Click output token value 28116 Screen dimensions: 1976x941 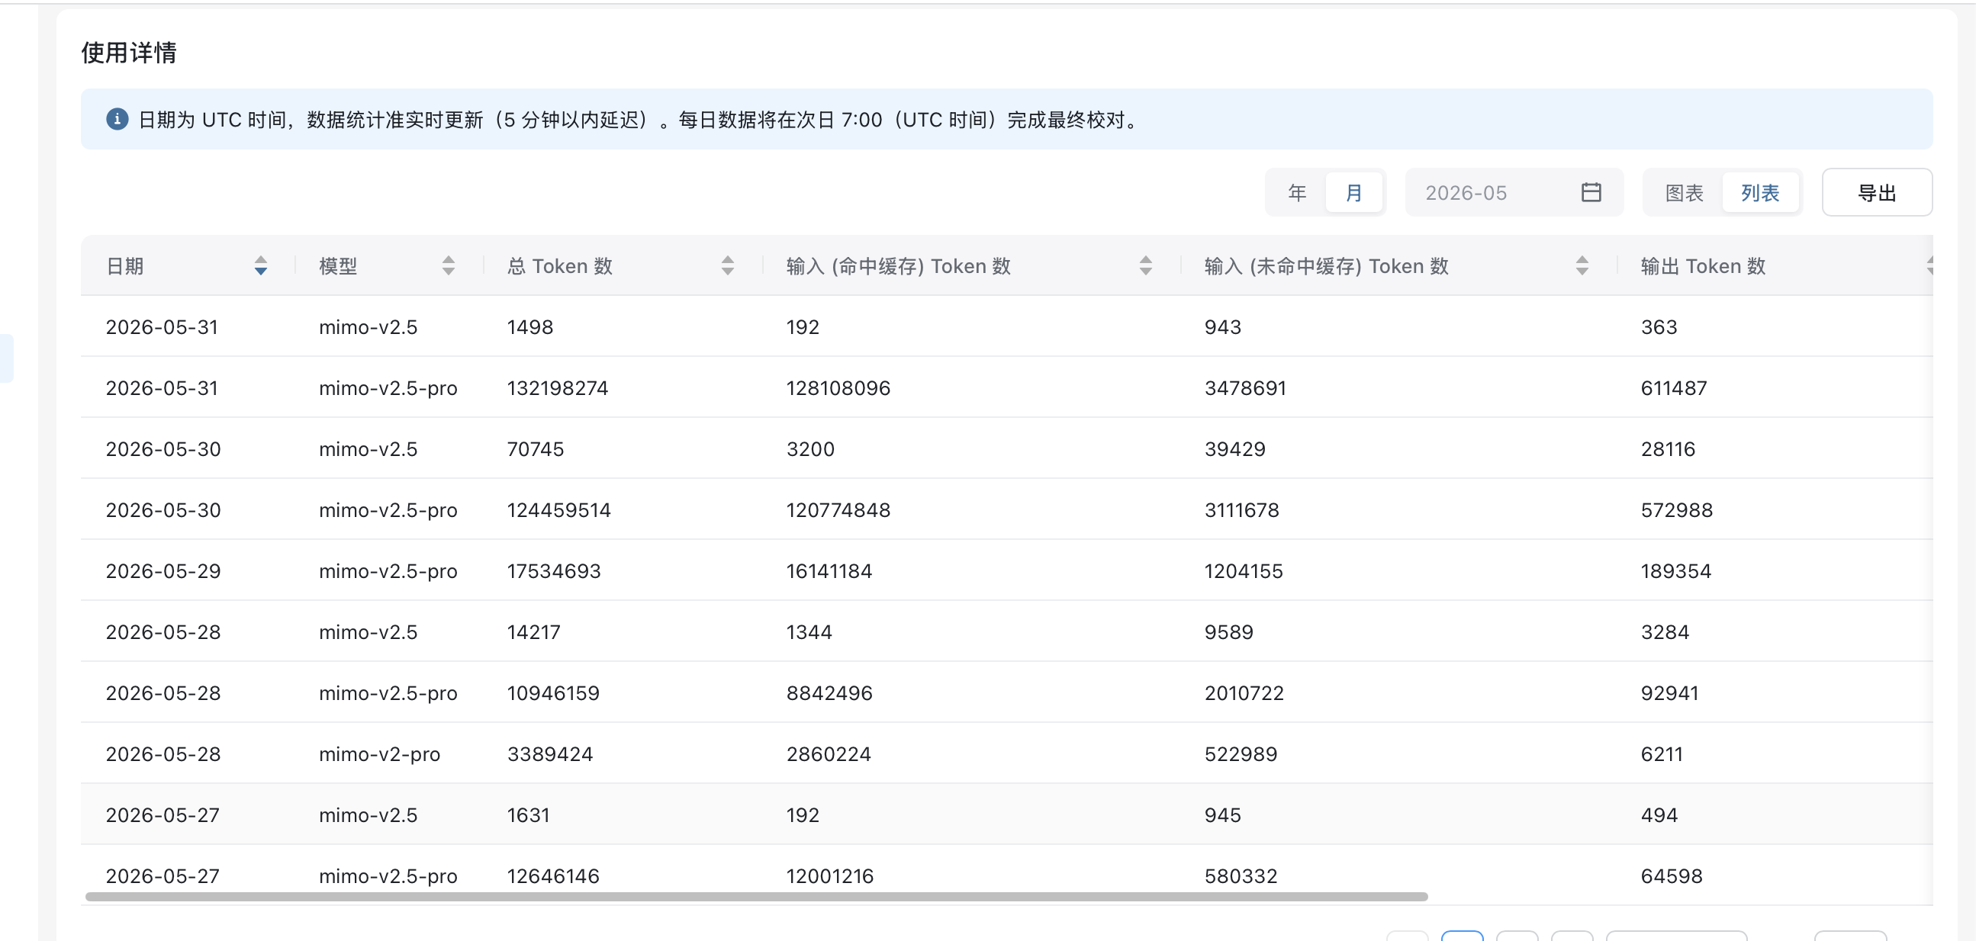tap(1668, 449)
